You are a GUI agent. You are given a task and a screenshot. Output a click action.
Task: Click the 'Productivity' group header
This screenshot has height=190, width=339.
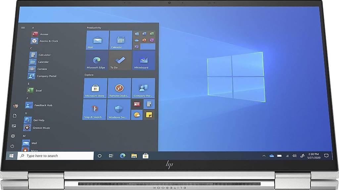pyautogui.click(x=94, y=28)
